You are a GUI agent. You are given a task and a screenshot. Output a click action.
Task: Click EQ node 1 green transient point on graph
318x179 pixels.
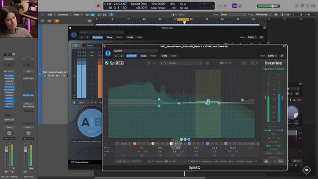point(159,99)
